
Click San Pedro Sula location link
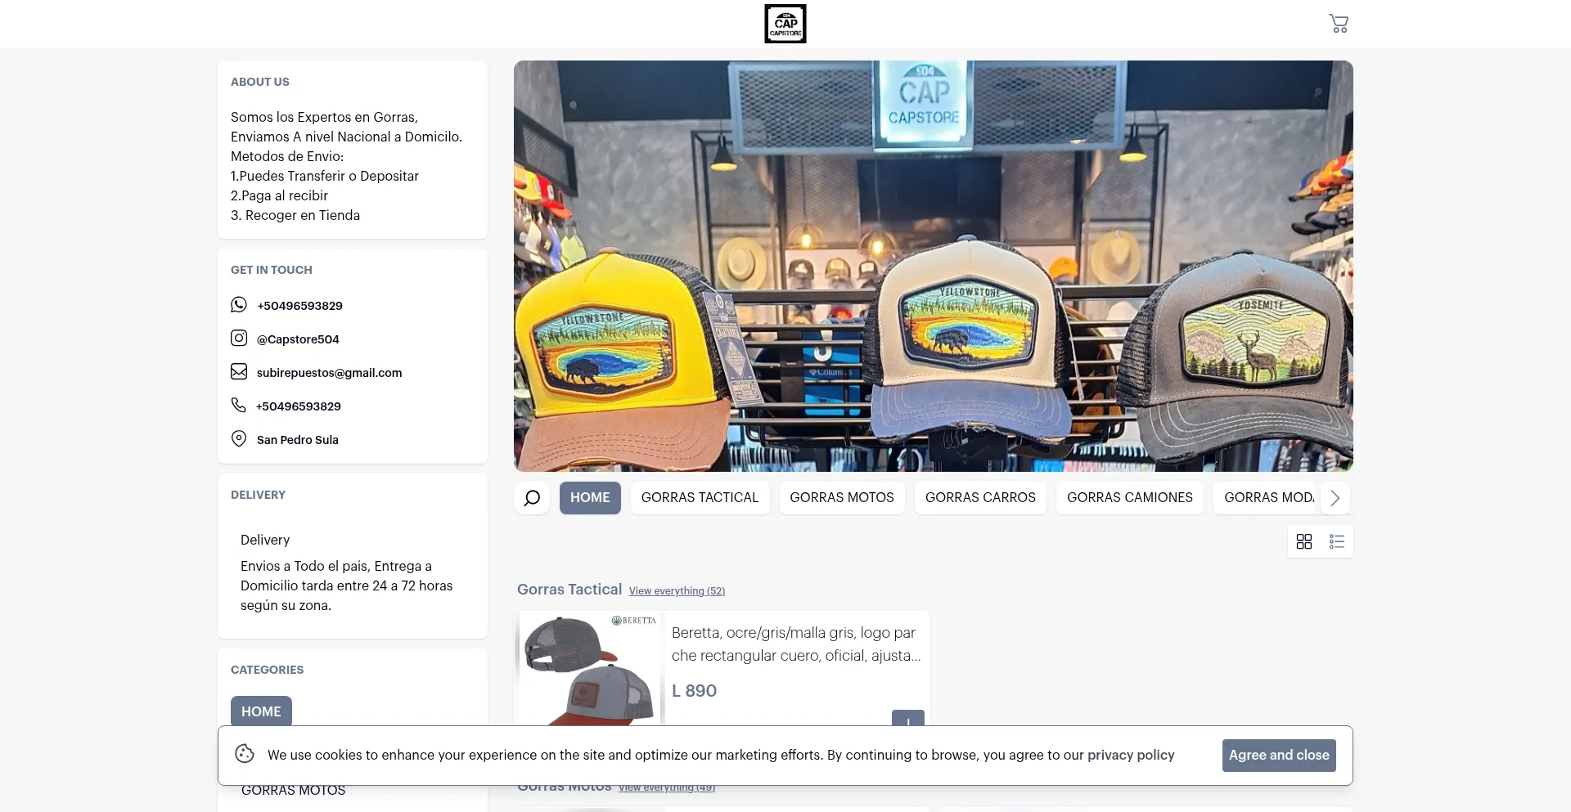297,440
